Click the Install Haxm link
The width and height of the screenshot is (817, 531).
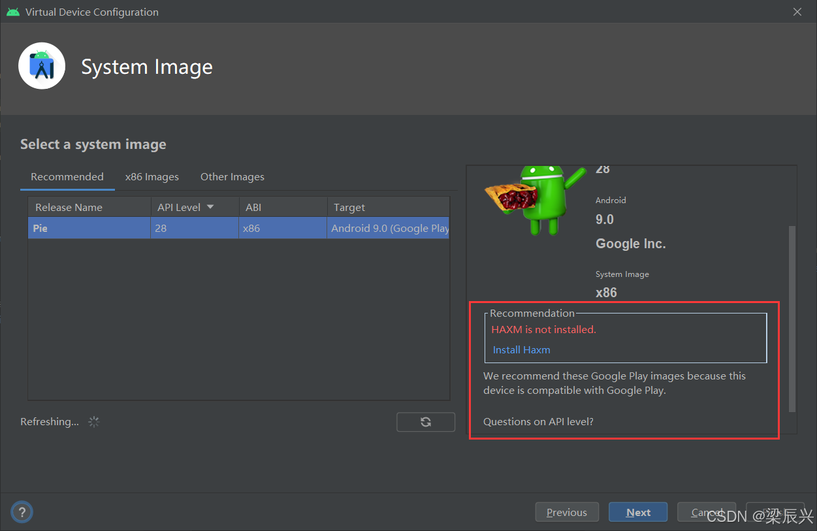[521, 349]
